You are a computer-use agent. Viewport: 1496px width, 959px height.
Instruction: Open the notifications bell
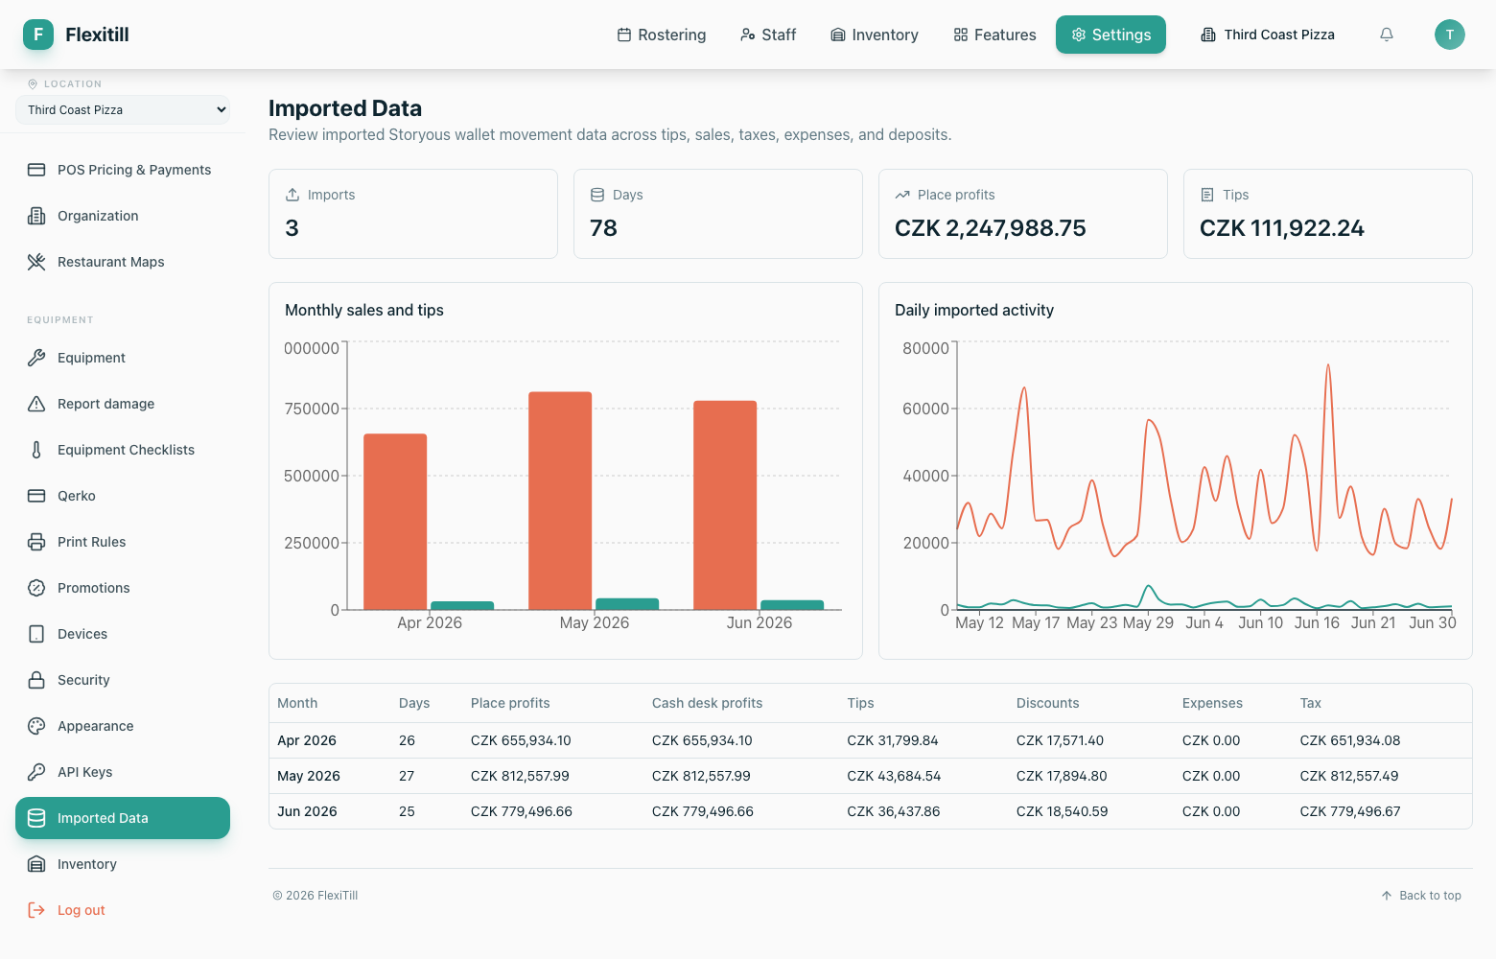click(1387, 35)
